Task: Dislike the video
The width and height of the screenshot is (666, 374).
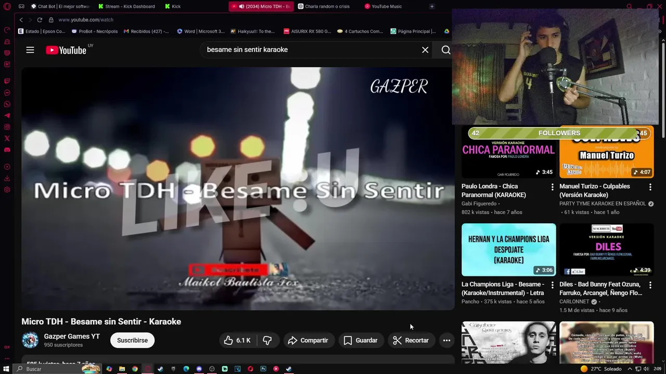Action: click(x=267, y=340)
